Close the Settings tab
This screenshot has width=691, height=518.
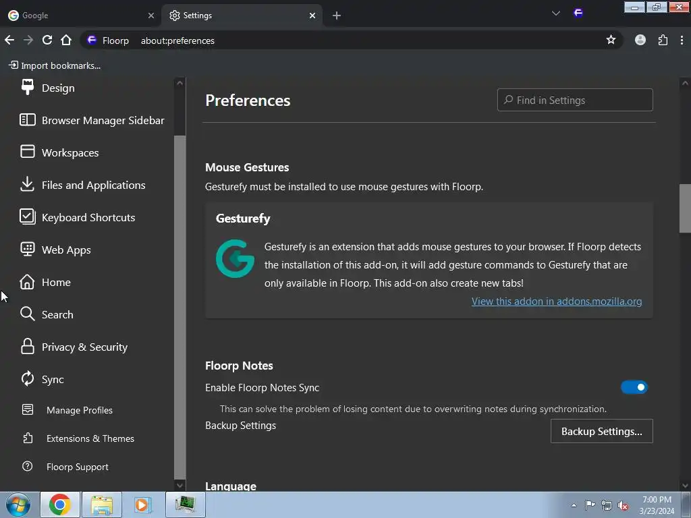click(312, 16)
